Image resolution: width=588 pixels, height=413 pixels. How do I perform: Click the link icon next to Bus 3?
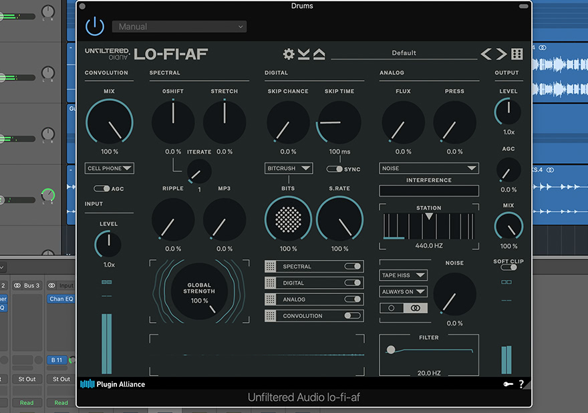click(17, 285)
